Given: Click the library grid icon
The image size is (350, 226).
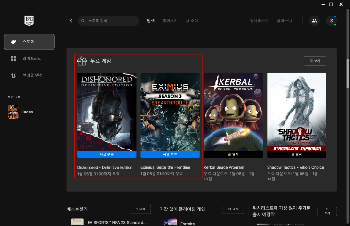Looking at the screenshot, I should tap(13, 59).
